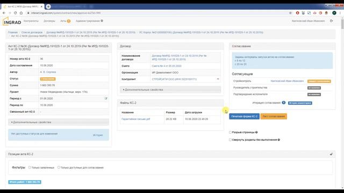The height and width of the screenshot is (193, 344).
Task: Click the Список договоров breadcrumb
Action: pyautogui.click(x=32, y=32)
